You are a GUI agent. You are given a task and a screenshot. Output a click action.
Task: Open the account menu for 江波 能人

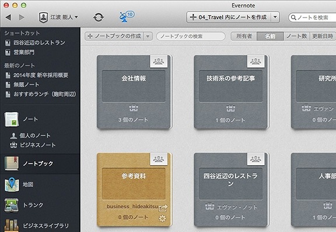click(x=58, y=17)
